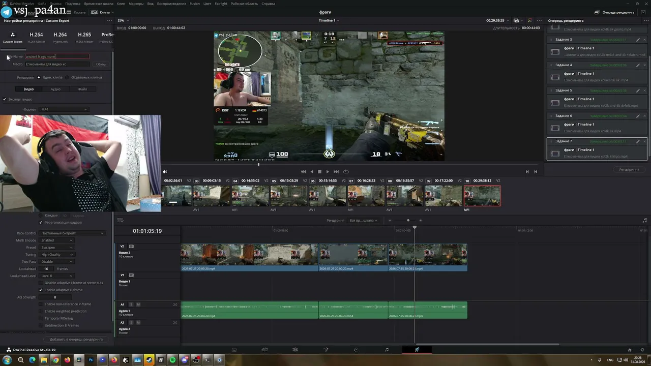Open Spotify from the taskbar
The image size is (651, 366).
[x=172, y=360]
